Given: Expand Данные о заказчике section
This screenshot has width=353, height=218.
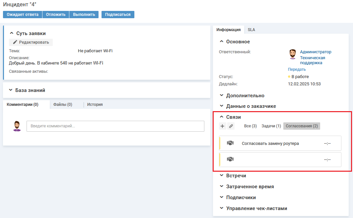Looking at the screenshot, I should pyautogui.click(x=222, y=106).
